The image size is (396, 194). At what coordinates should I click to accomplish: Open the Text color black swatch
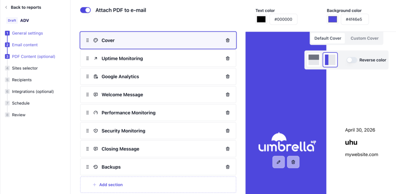pyautogui.click(x=261, y=19)
